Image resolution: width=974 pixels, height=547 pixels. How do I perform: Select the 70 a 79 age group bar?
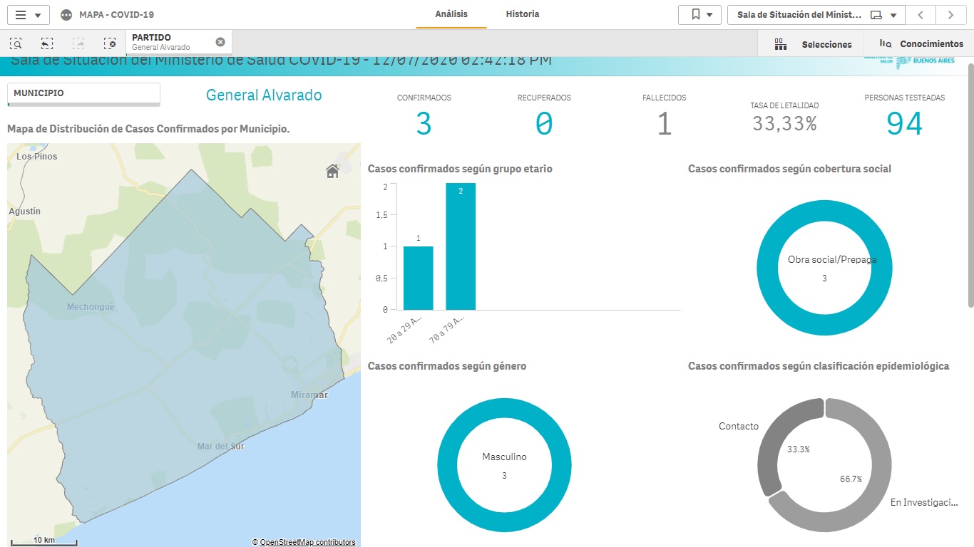click(x=461, y=246)
